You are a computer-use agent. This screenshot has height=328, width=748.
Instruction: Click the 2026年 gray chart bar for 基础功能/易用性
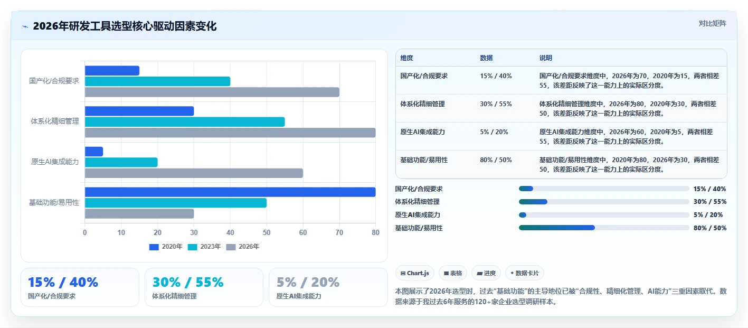(139, 213)
